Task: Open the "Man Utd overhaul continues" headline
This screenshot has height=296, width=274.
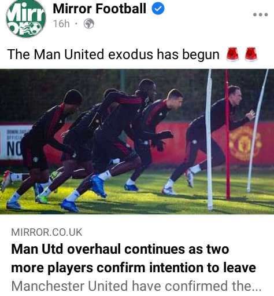Action: (x=134, y=258)
